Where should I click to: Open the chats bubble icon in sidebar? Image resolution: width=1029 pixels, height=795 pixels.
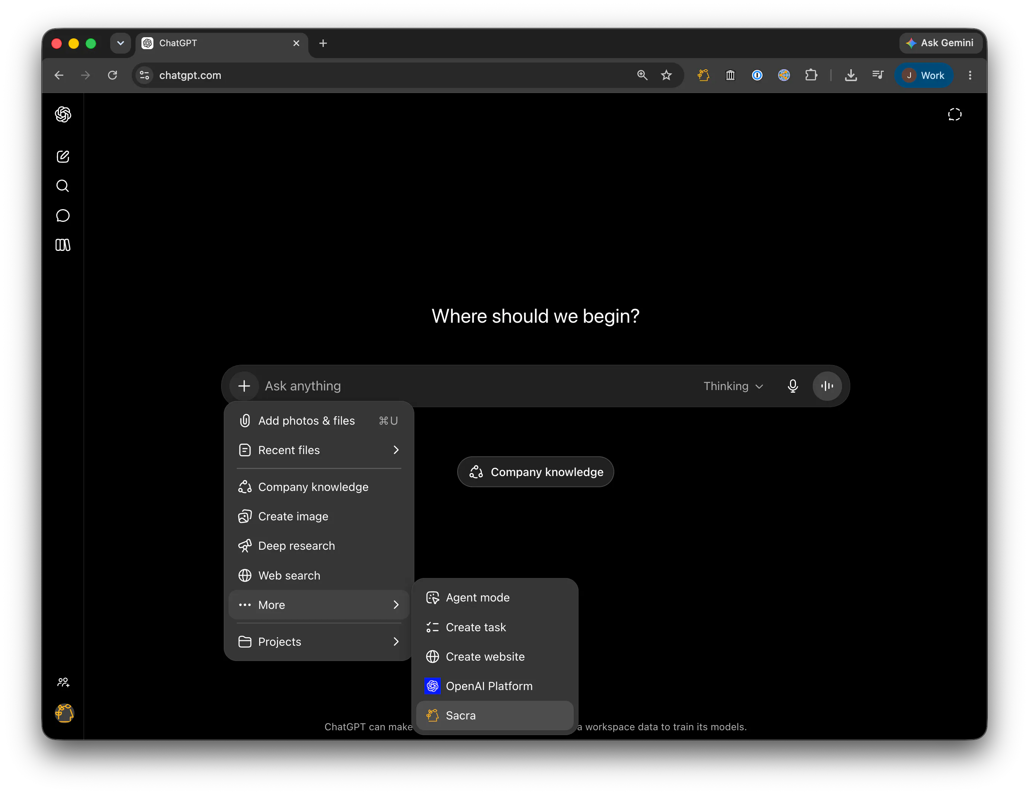click(x=63, y=216)
